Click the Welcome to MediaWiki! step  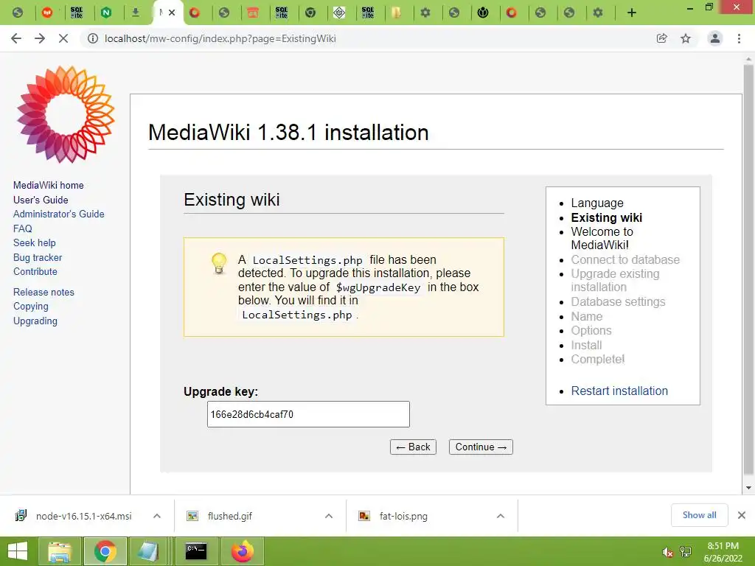pyautogui.click(x=602, y=238)
